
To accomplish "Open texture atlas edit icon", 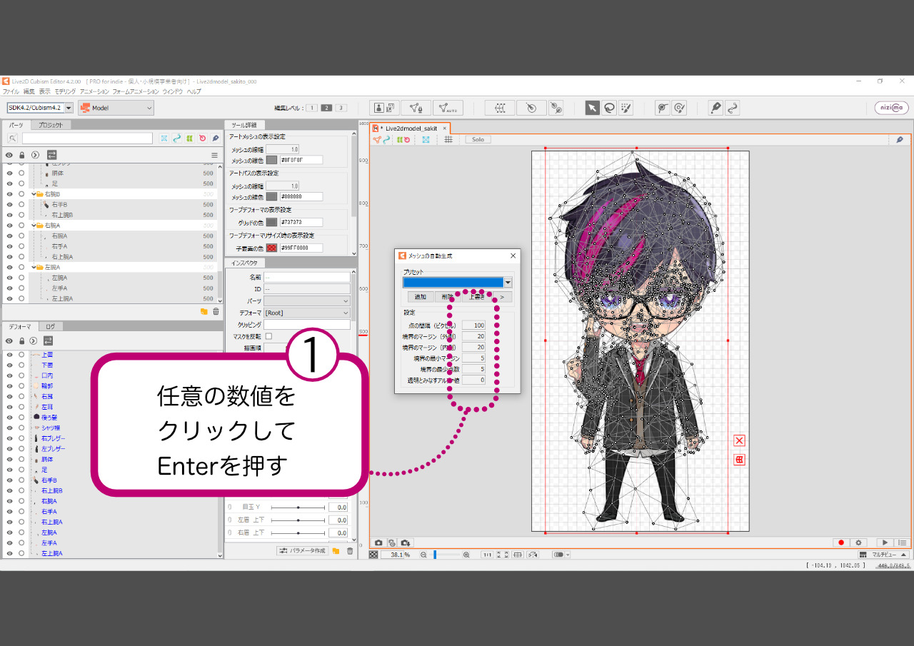I will pos(384,108).
